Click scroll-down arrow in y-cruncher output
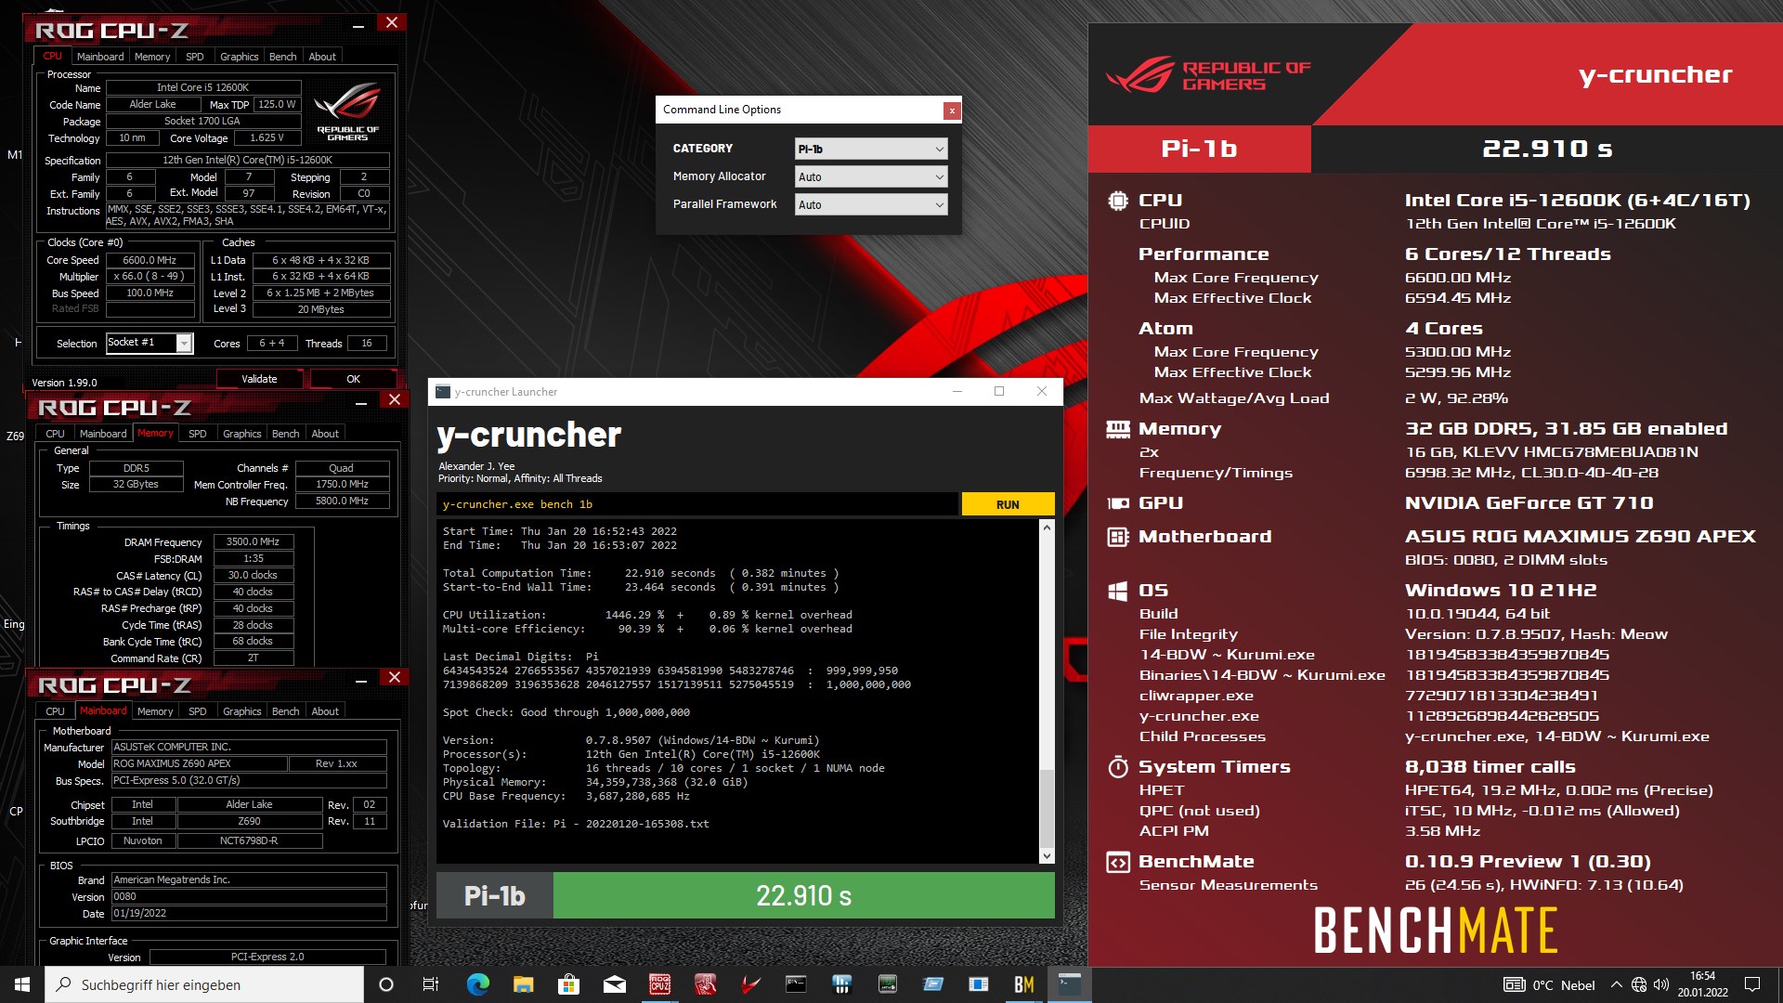Screen dimensions: 1783x1003 pyautogui.click(x=1047, y=855)
